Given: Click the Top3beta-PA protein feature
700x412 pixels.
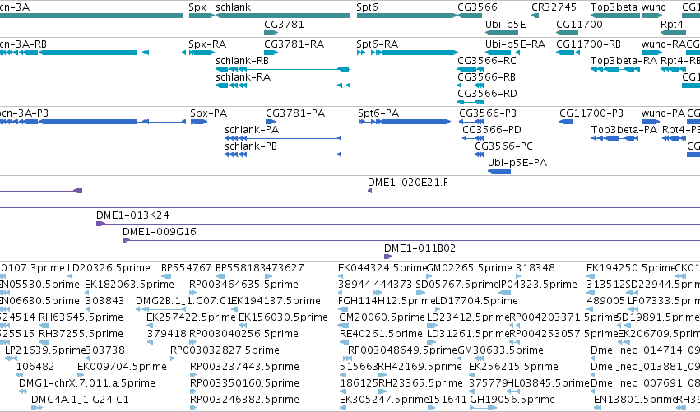Looking at the screenshot, I should pos(614,138).
